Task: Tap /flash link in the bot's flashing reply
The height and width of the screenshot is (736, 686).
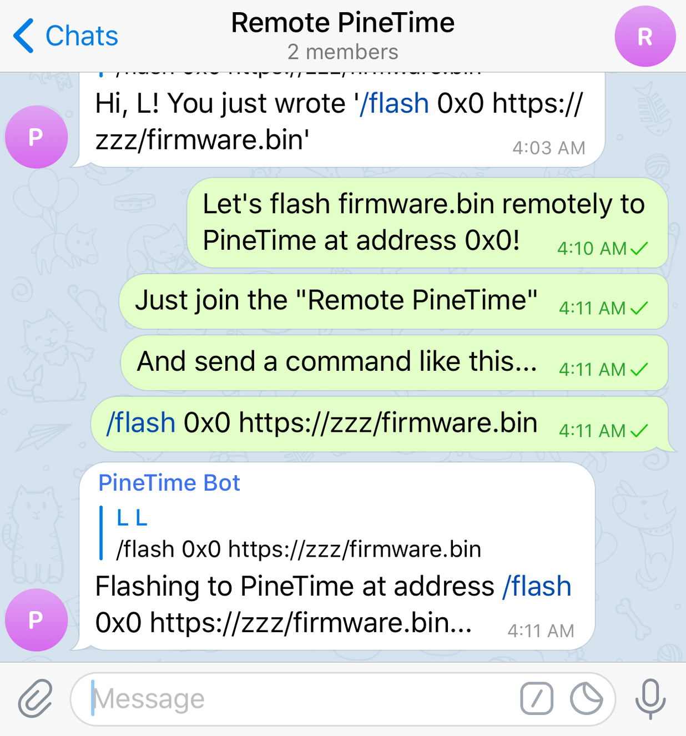Action: 537,586
